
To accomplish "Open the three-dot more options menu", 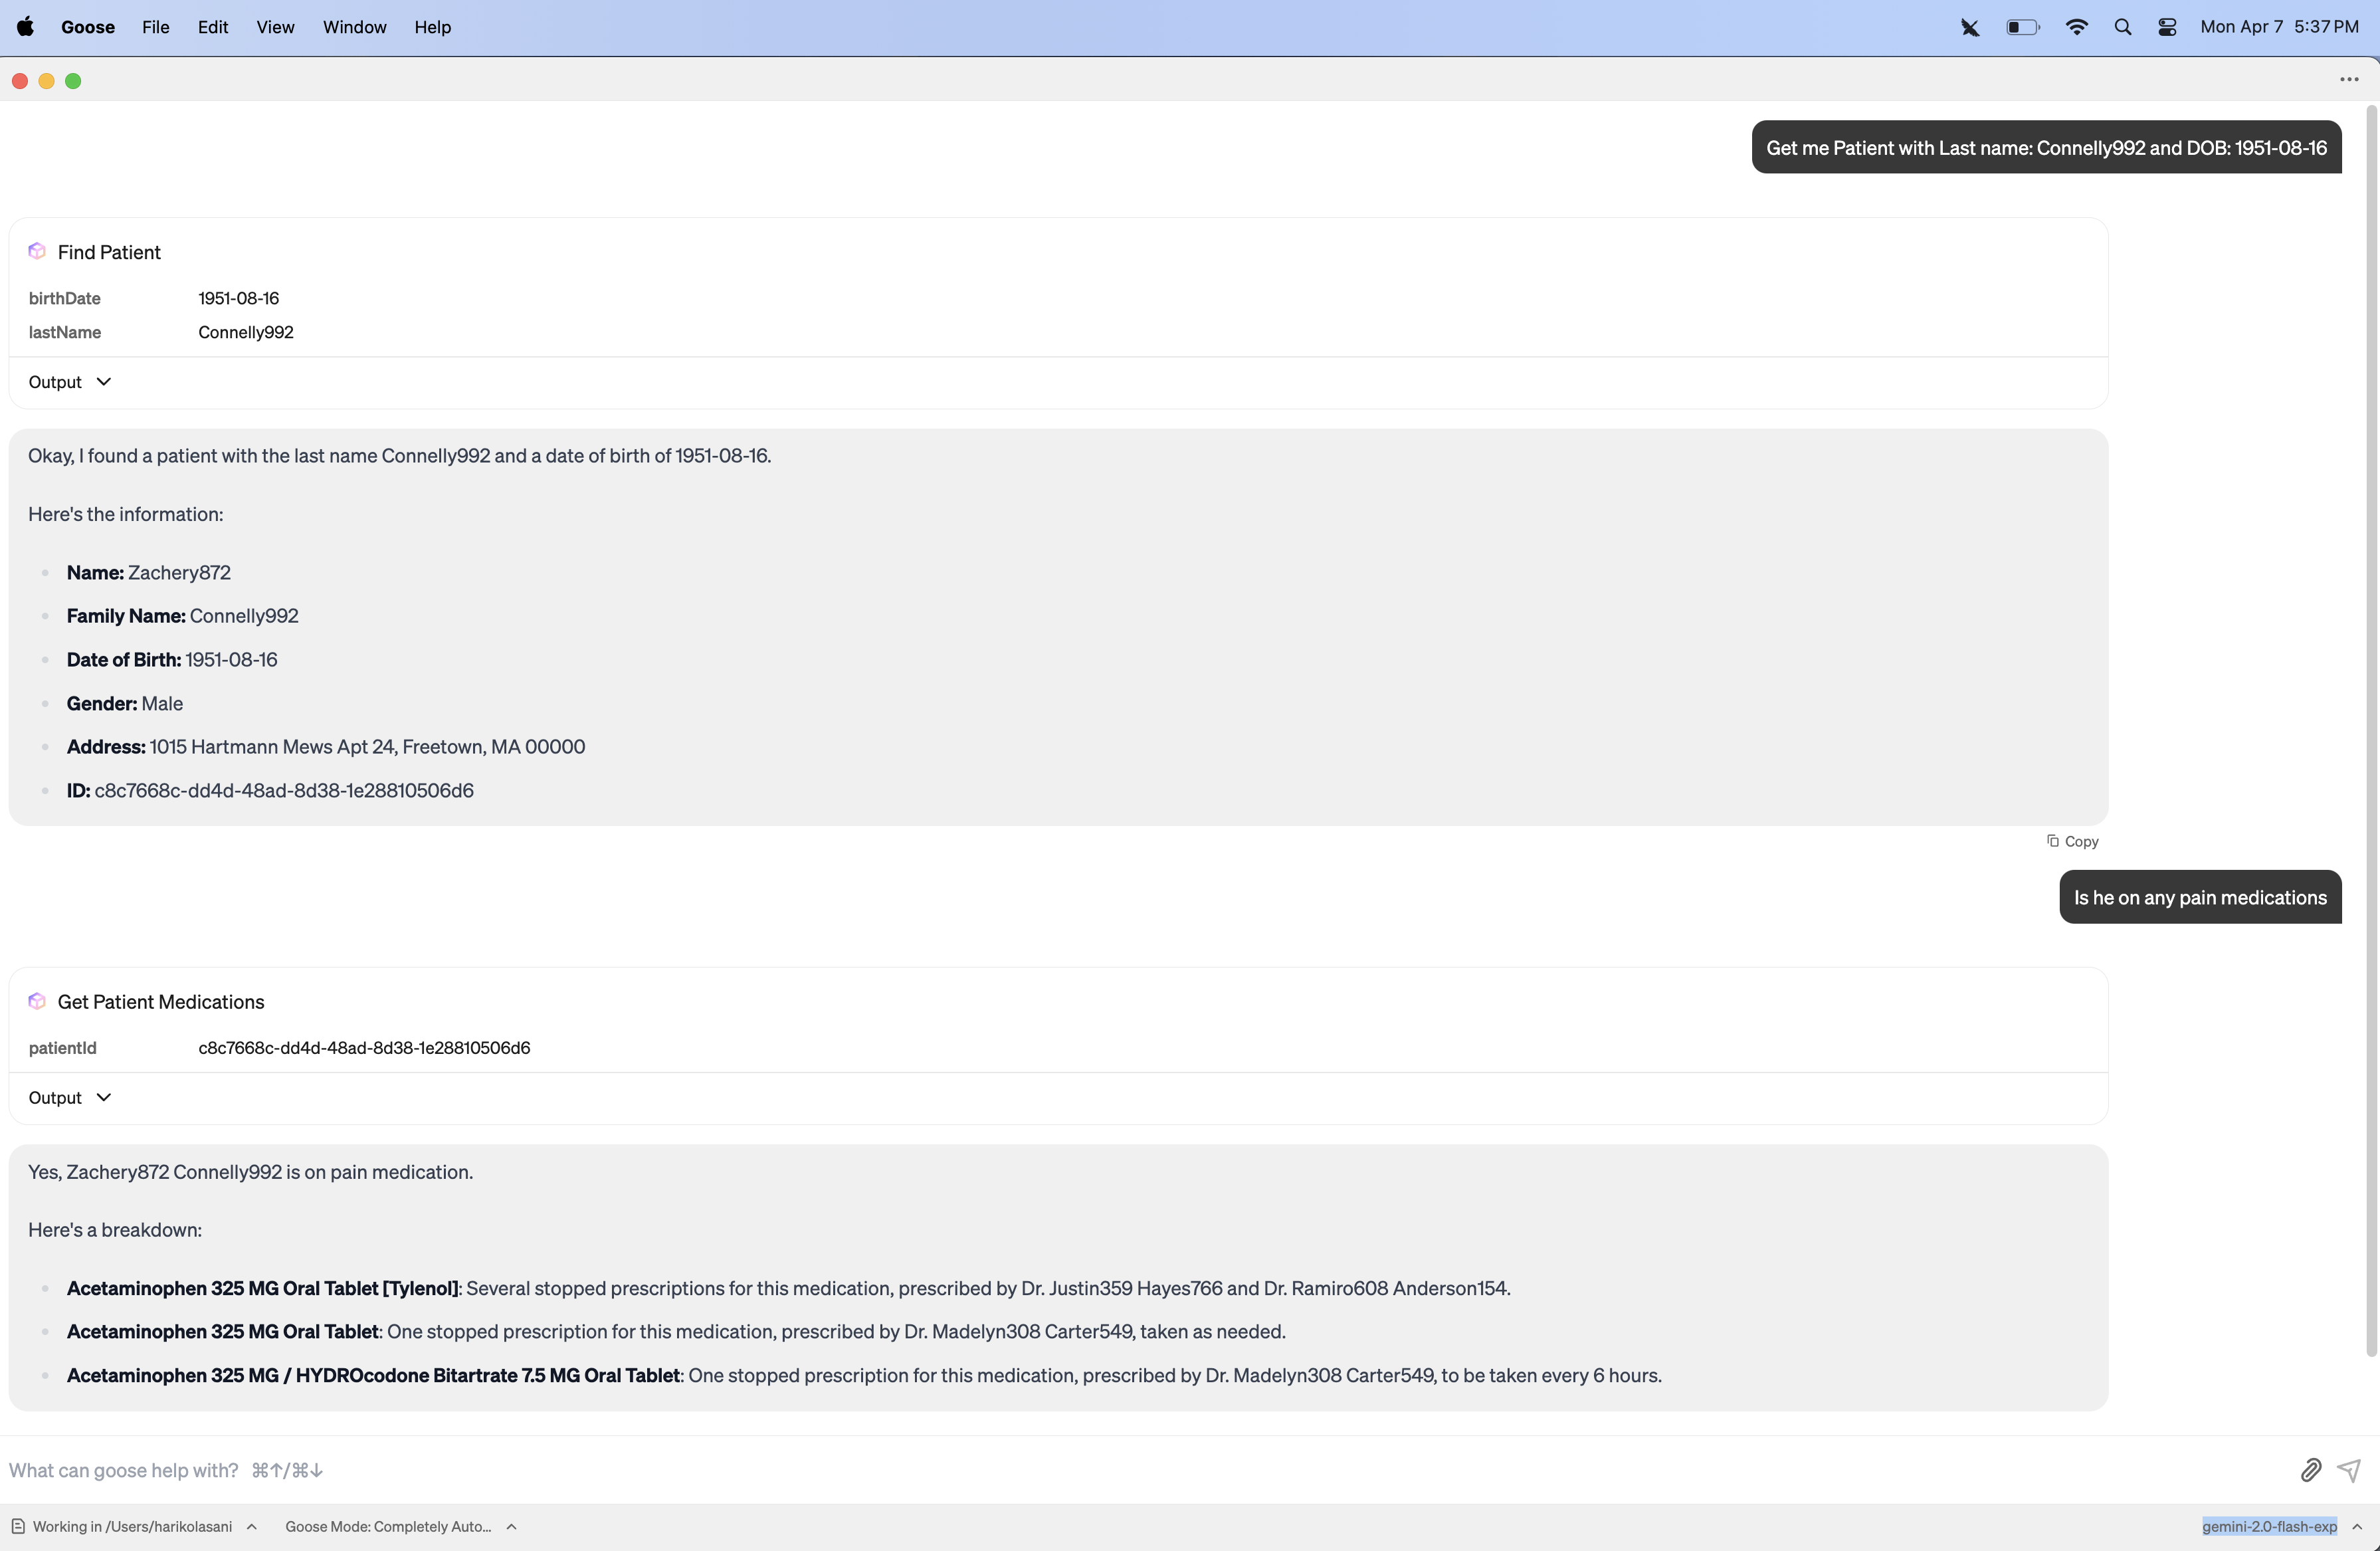I will (x=2349, y=80).
